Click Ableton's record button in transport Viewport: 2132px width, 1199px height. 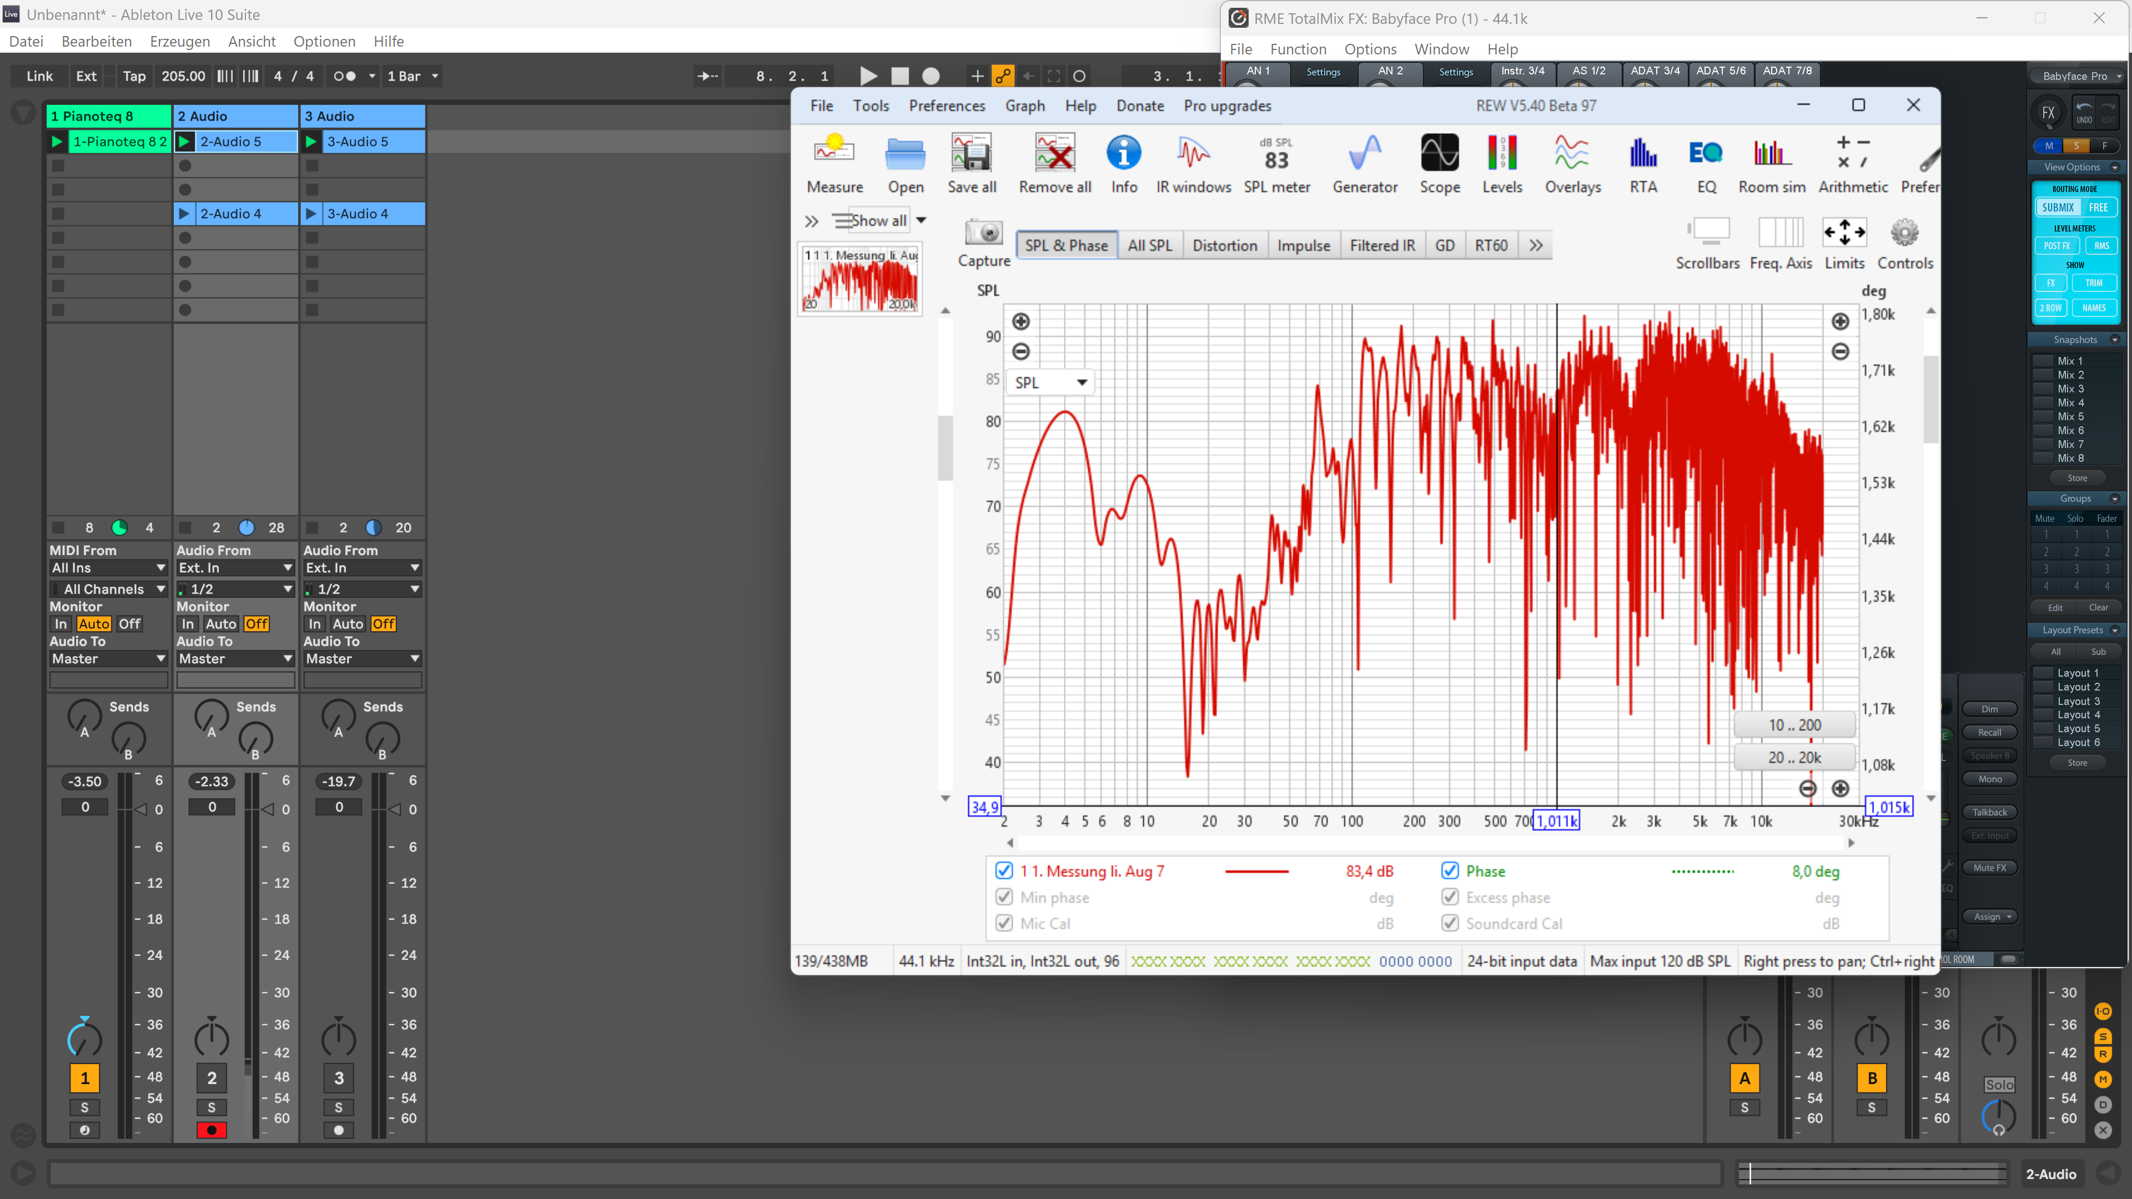click(x=931, y=76)
